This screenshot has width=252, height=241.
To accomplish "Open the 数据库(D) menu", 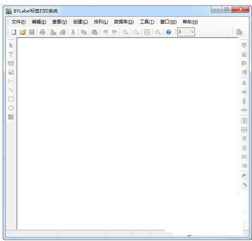I will pyautogui.click(x=124, y=22).
